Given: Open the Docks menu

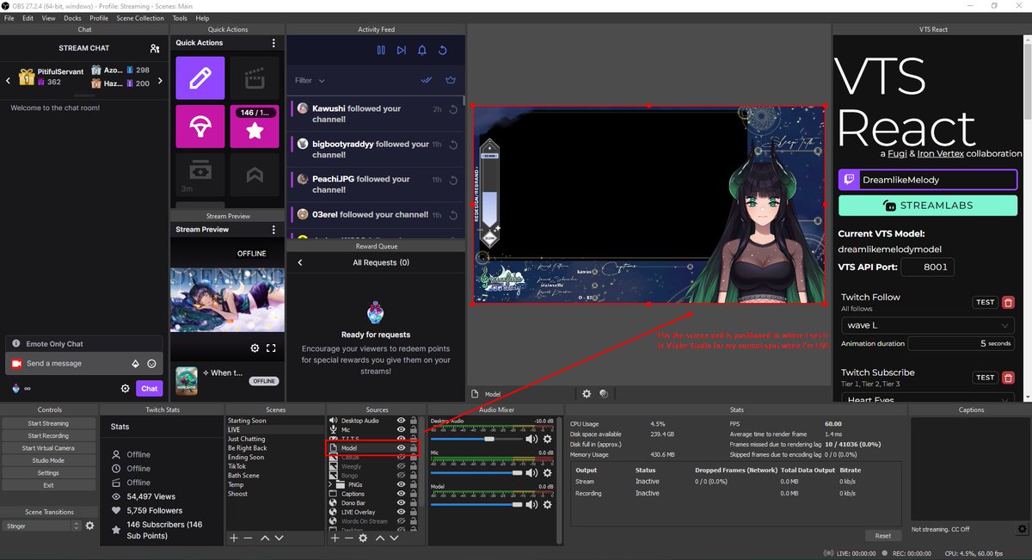Looking at the screenshot, I should (x=71, y=17).
